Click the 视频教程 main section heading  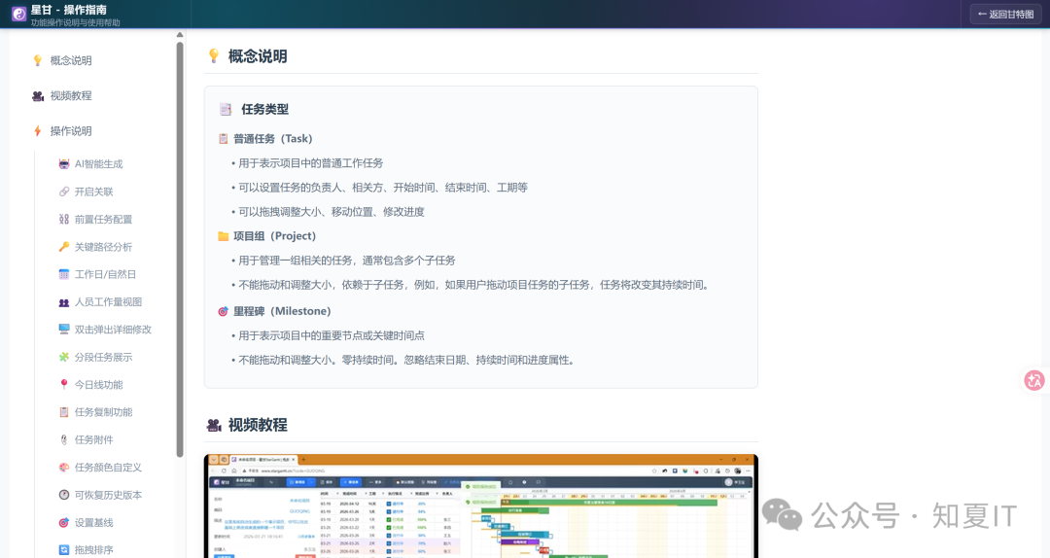[257, 425]
